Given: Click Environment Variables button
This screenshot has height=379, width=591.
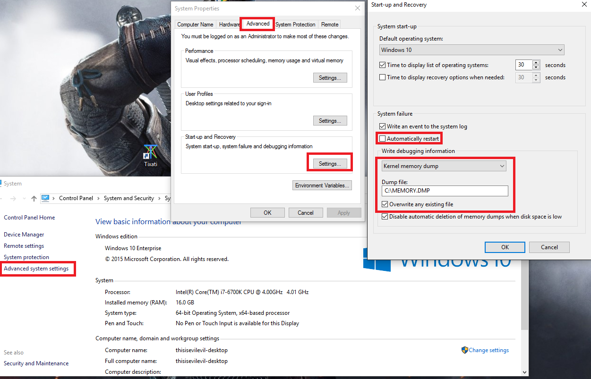Looking at the screenshot, I should (x=322, y=185).
